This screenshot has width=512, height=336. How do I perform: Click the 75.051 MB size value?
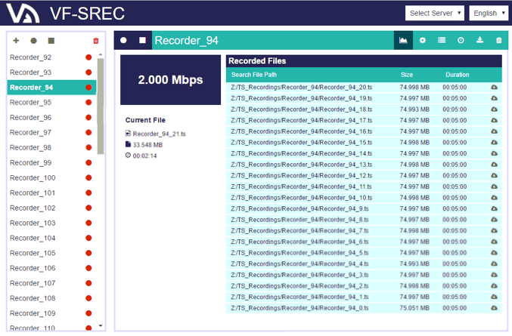(414, 308)
